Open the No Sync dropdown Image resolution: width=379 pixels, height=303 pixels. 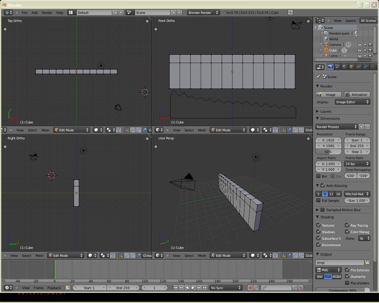226,288
